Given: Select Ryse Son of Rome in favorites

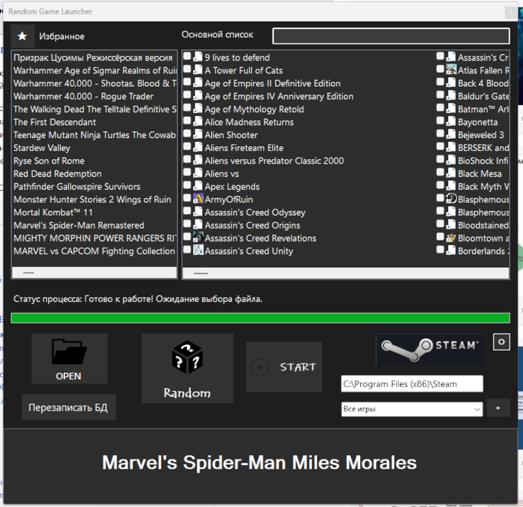Looking at the screenshot, I should click(49, 161).
